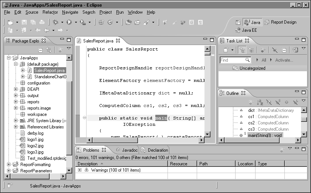Sort by Description column header
This screenshot has height=193, width=311.
(121, 164)
